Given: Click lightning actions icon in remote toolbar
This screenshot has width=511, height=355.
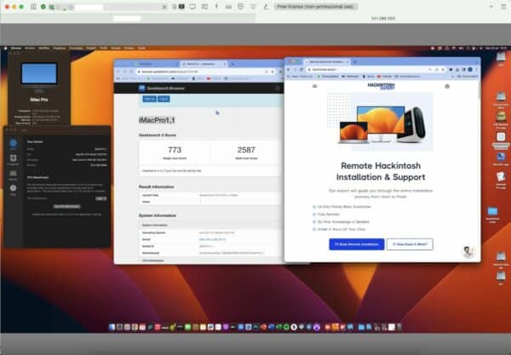Looking at the screenshot, I should click(x=216, y=7).
